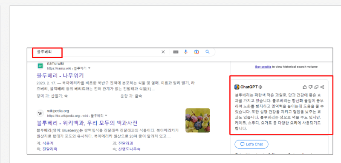Share the ChatGPT answer
The image size is (341, 163).
coord(322,87)
